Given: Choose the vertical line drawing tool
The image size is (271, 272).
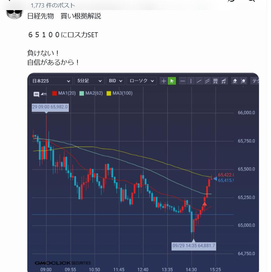Looking at the screenshot, I should [191, 81].
